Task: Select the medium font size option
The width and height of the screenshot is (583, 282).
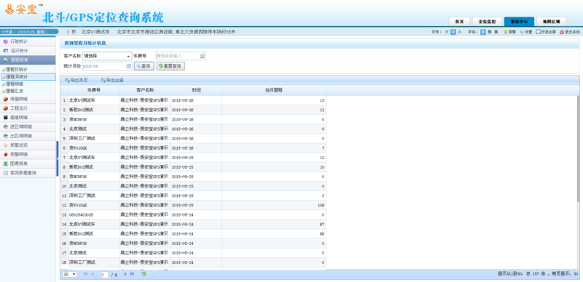Action: [x=453, y=32]
